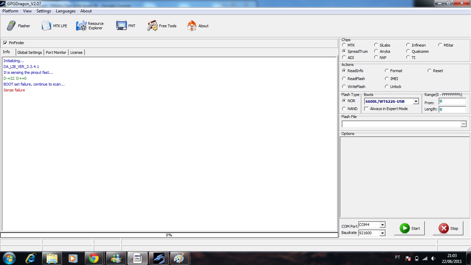Viewport: 471px width, 265px height.
Task: Switch to License tab
Action: coord(76,52)
